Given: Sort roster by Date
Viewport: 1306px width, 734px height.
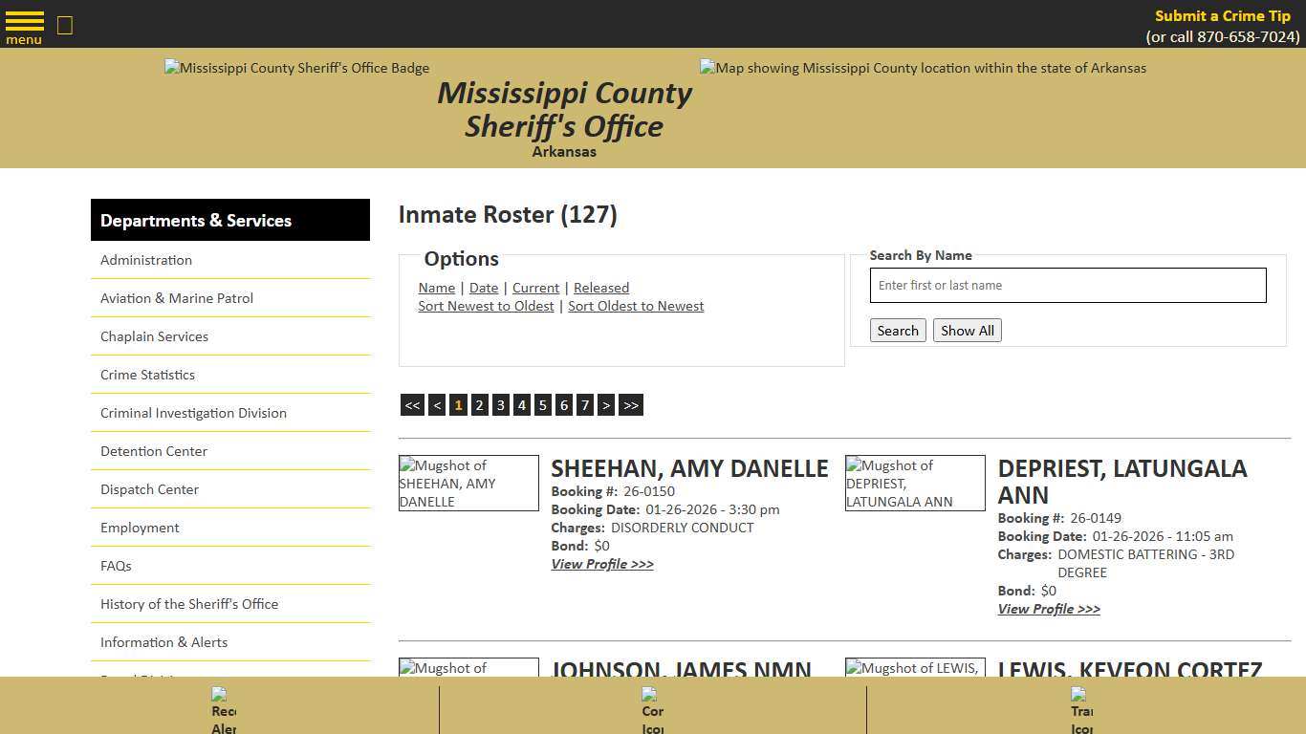Looking at the screenshot, I should (x=484, y=287).
